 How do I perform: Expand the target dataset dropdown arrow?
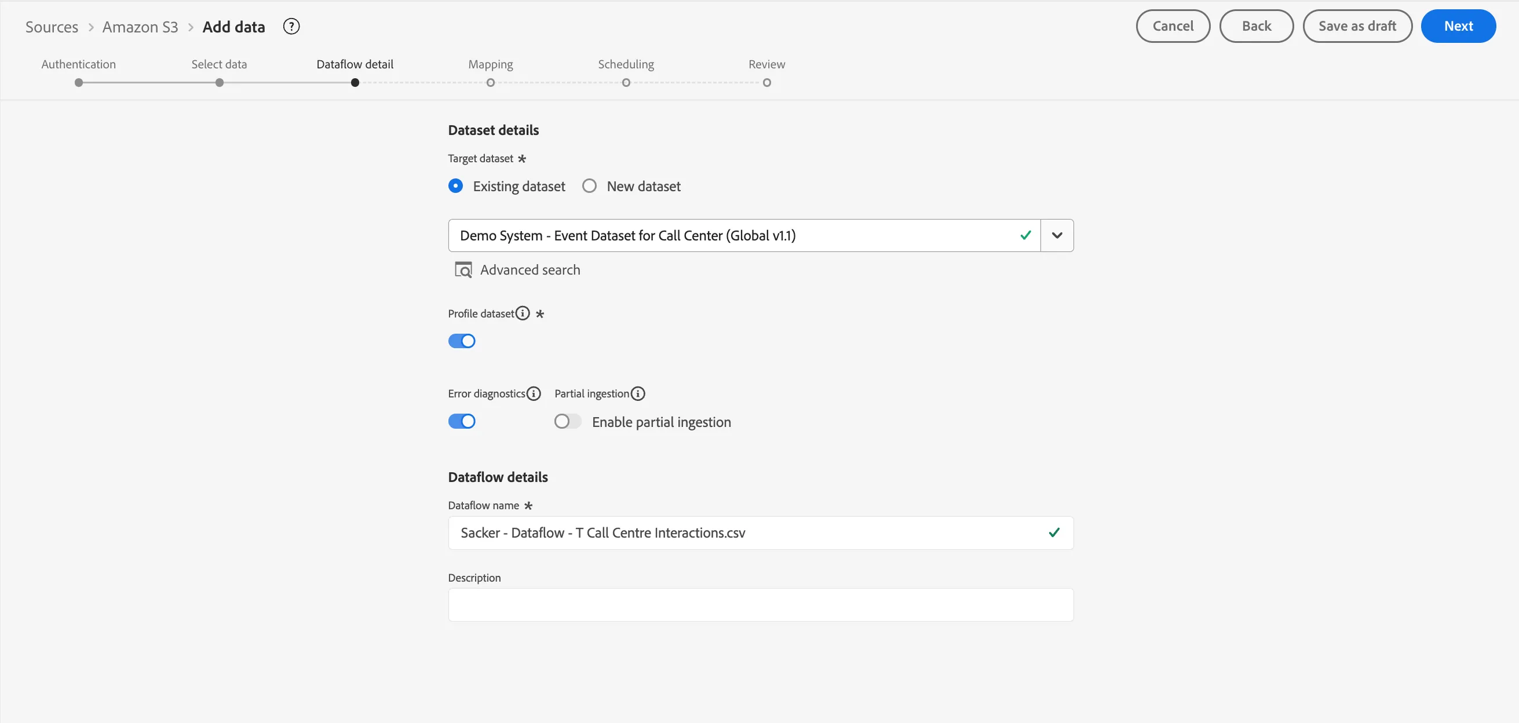tap(1057, 235)
